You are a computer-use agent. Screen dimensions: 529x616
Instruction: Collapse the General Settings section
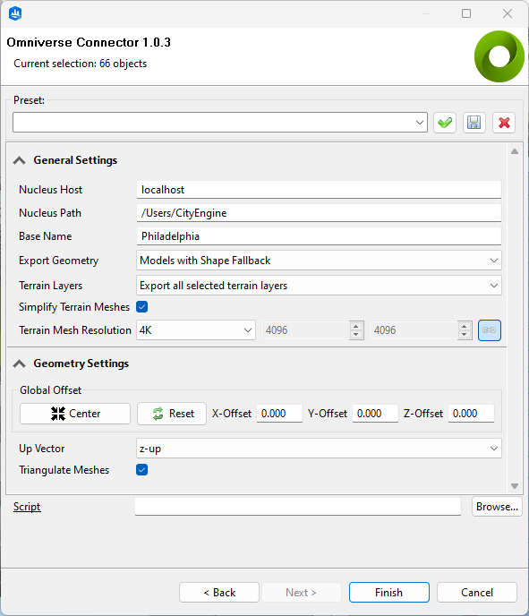19,160
